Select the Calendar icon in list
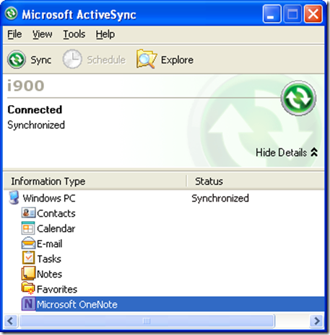330x335 pixels. (28, 228)
